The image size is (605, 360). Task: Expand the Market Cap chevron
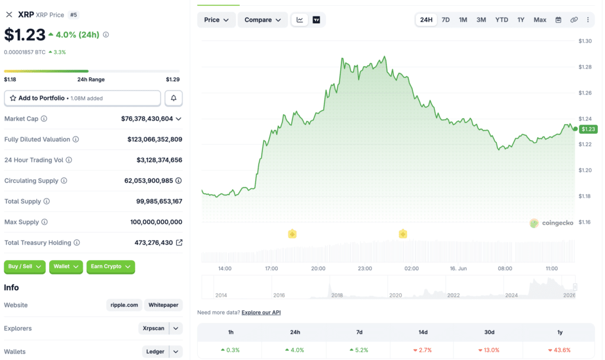point(178,119)
